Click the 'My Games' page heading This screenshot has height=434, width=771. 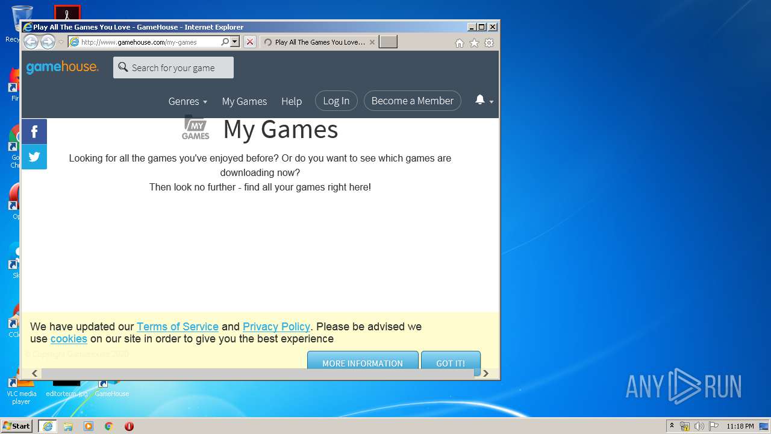coord(281,129)
